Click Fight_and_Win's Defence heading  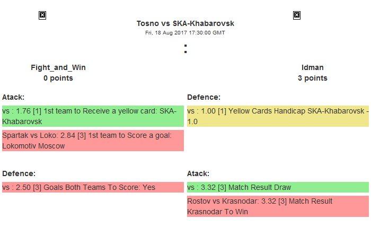point(19,173)
